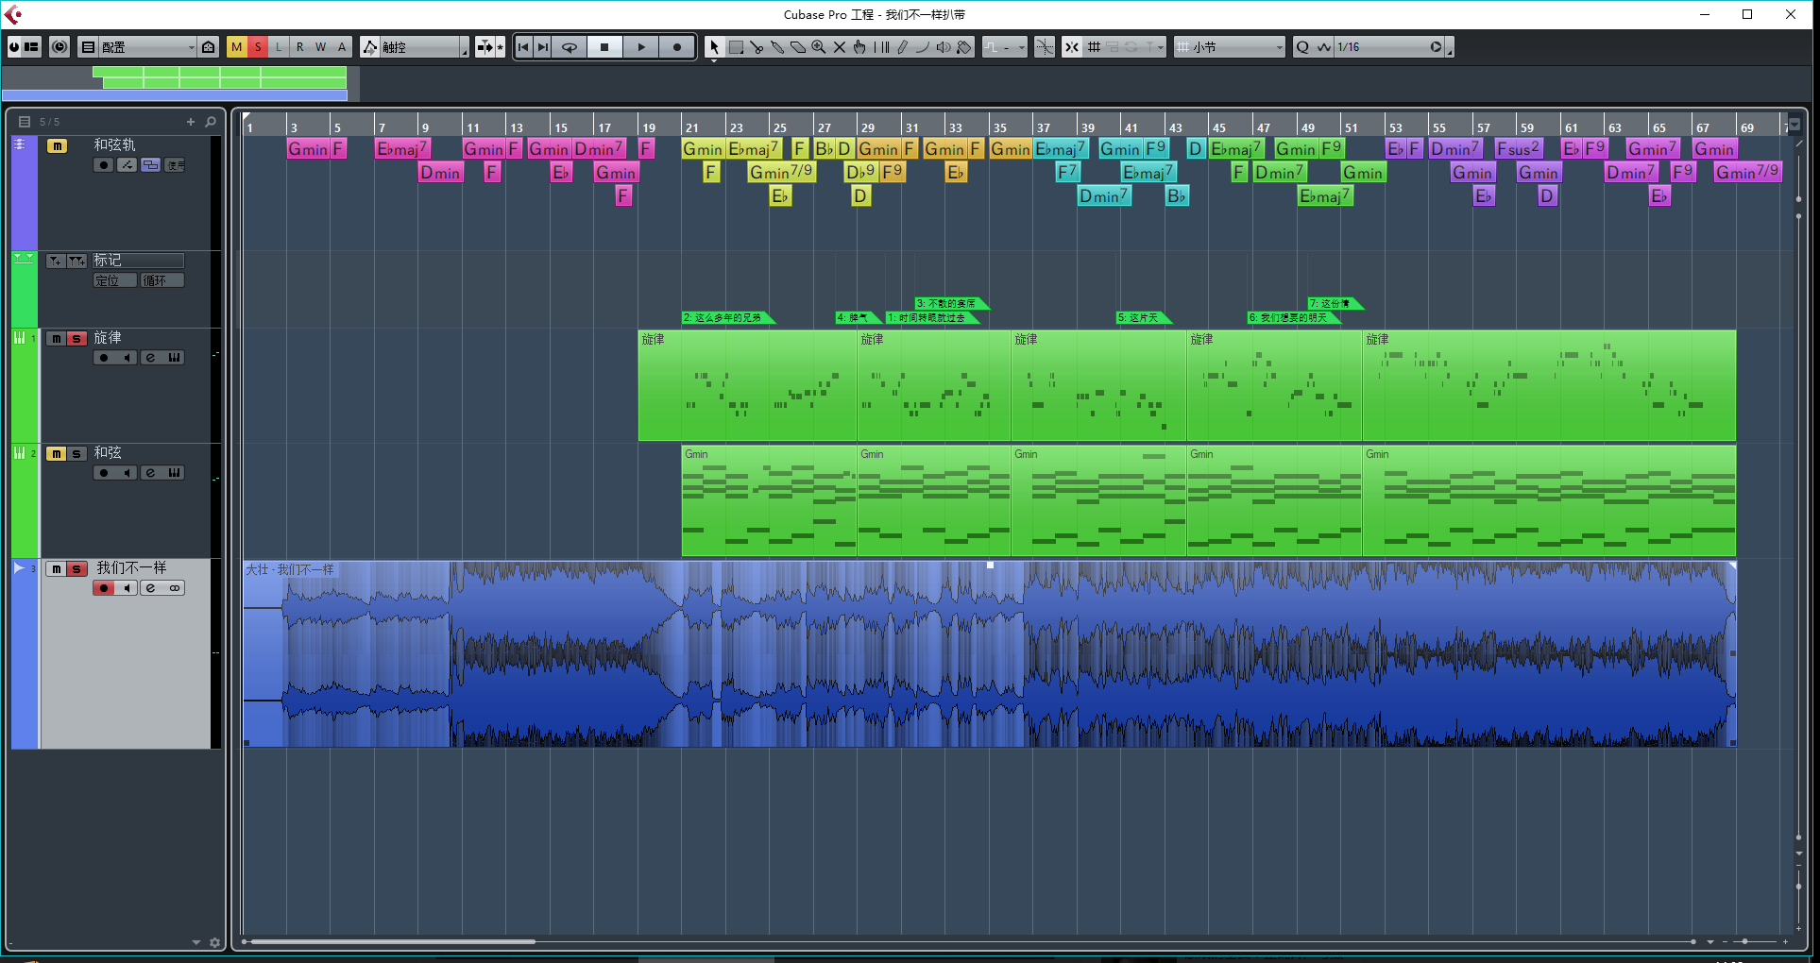Click the Play transport button

[x=641, y=46]
